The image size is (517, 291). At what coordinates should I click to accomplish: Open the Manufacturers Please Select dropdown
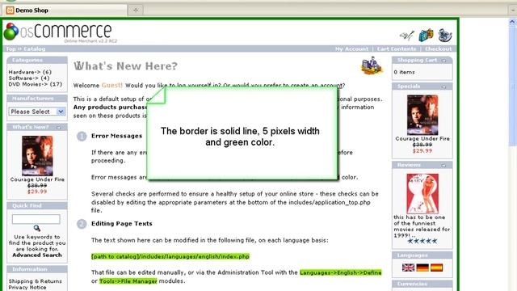point(37,112)
